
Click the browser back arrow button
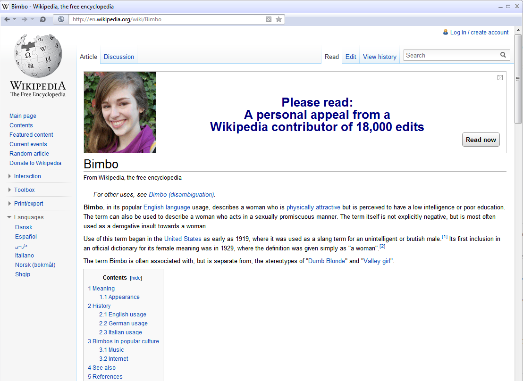coord(7,19)
